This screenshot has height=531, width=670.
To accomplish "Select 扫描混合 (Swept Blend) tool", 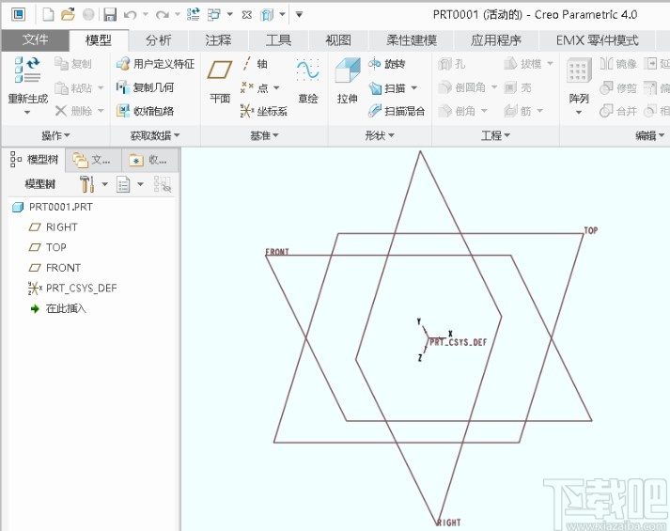I will (x=397, y=111).
